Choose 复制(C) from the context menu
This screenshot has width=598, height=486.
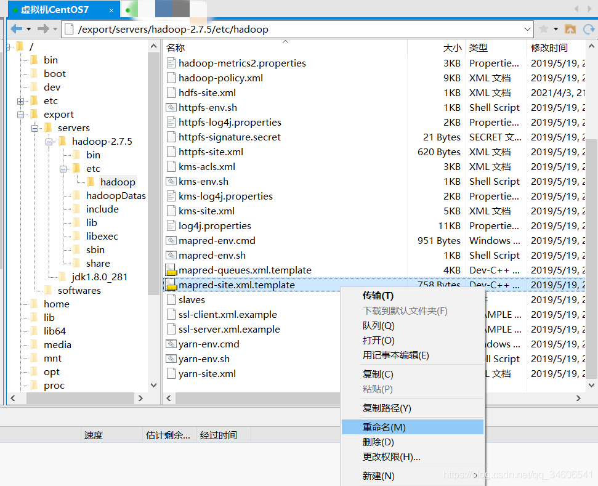[x=412, y=375]
